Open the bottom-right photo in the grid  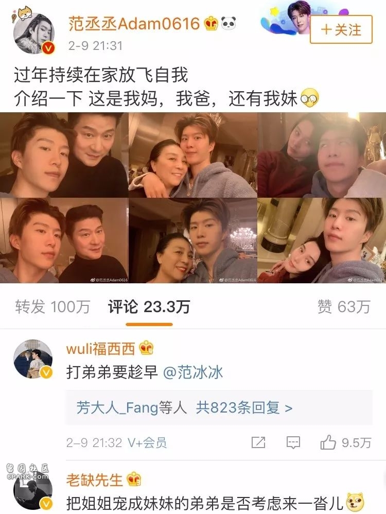tap(322, 241)
